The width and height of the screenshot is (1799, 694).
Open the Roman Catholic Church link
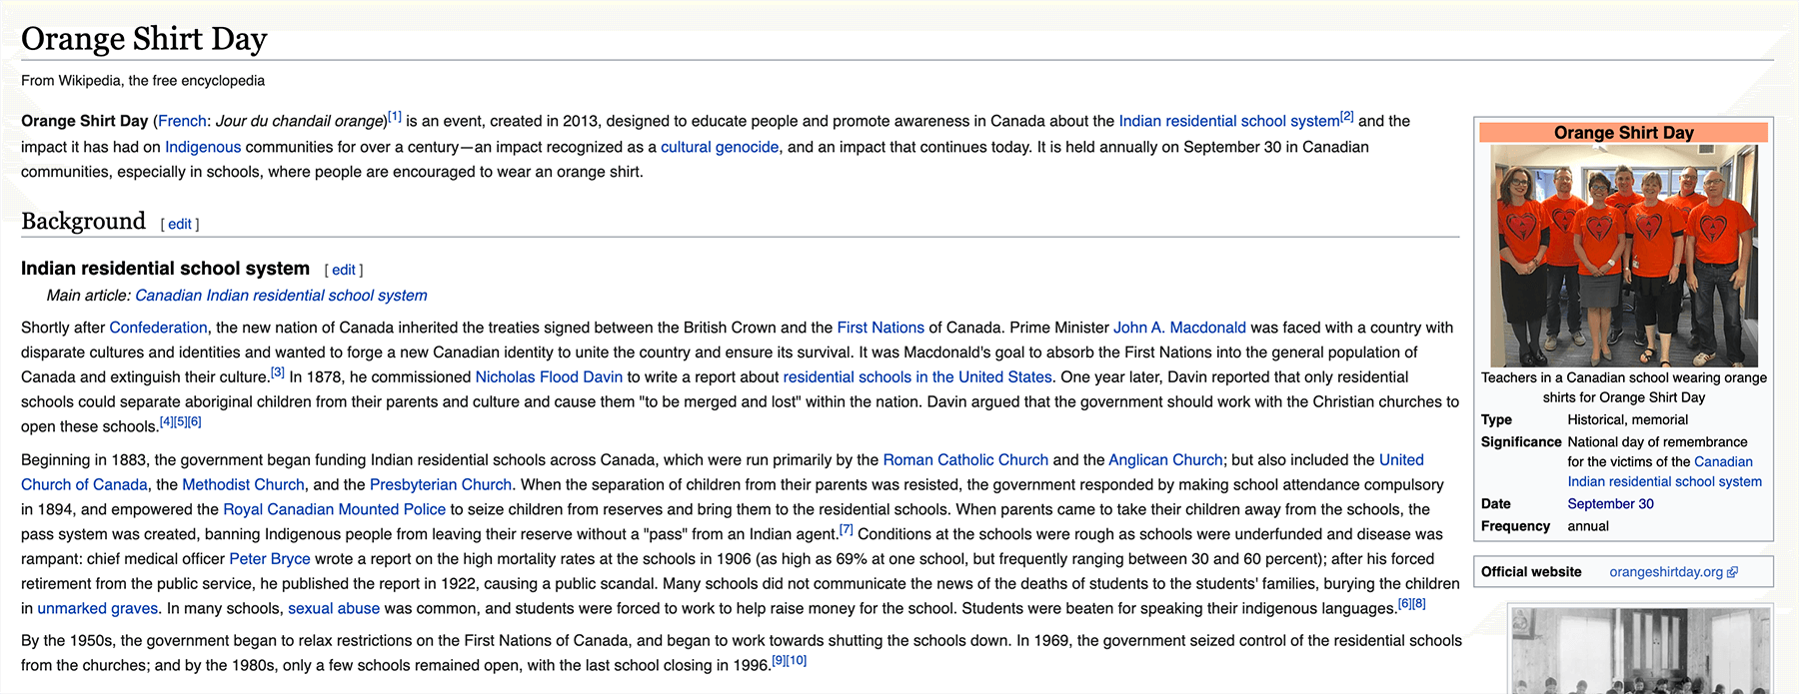tap(965, 460)
